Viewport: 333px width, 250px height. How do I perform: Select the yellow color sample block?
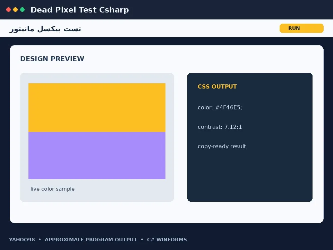pyautogui.click(x=97, y=108)
